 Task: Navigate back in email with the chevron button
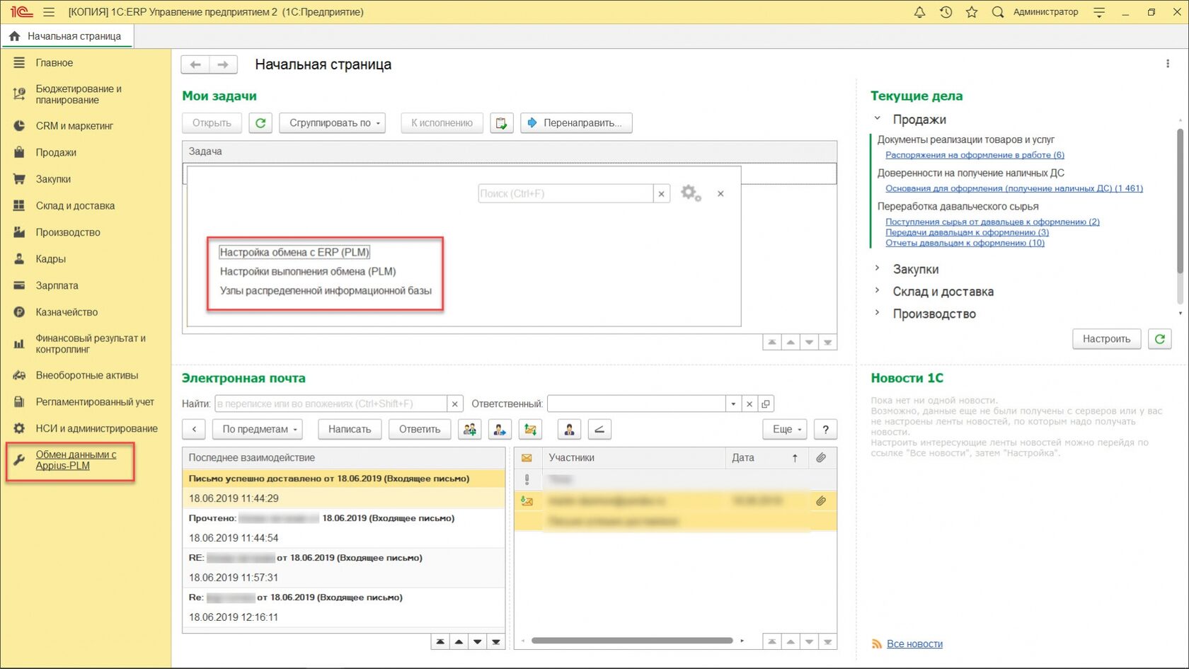coord(194,429)
